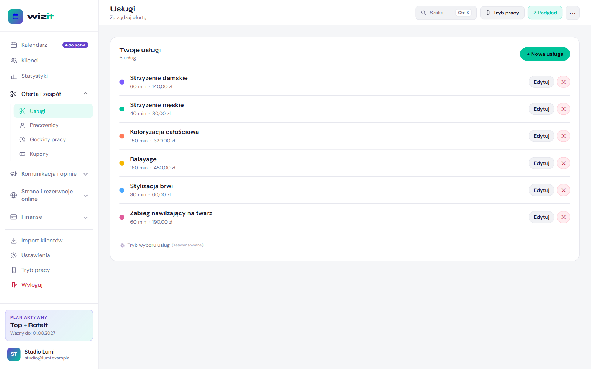Screen dimensions: 591x369
Task: Delete Stylizacja brwi service
Action: (564, 190)
